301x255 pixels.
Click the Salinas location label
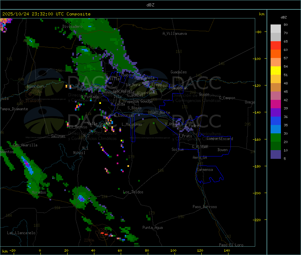pos(58,136)
